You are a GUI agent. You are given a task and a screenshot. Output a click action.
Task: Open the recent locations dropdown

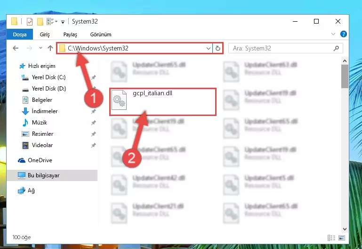[40, 48]
